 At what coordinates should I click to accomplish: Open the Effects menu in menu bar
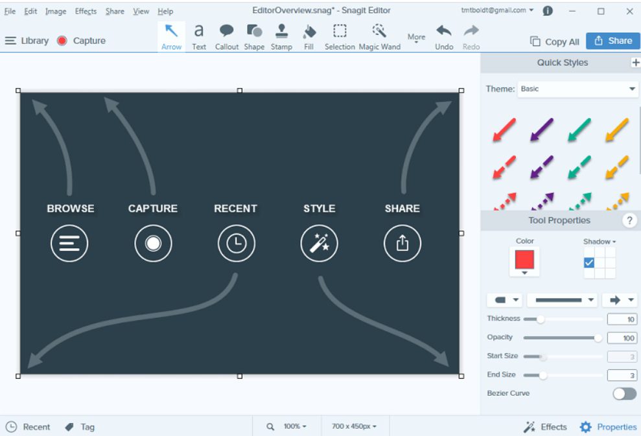86,11
